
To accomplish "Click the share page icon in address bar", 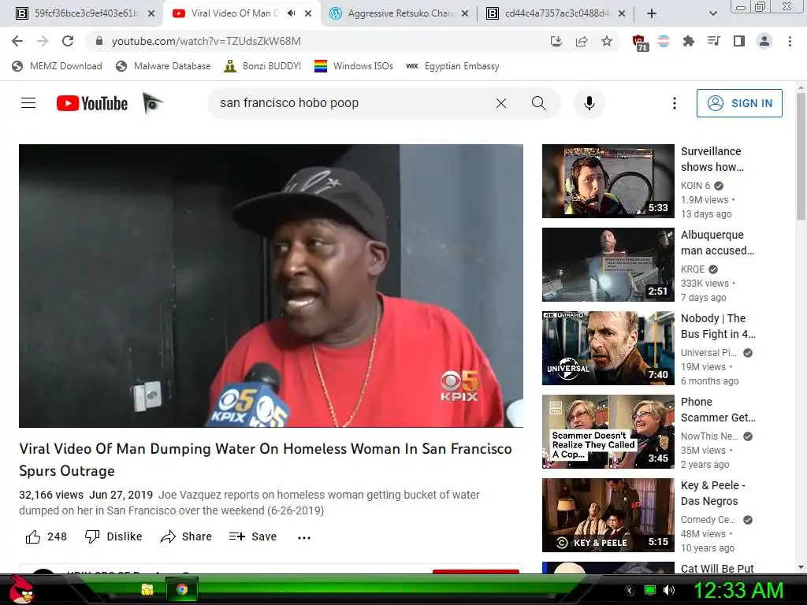I will (x=582, y=41).
